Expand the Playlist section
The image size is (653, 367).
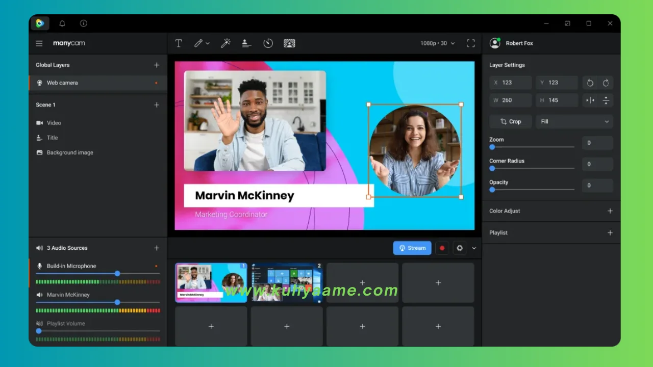[610, 233]
